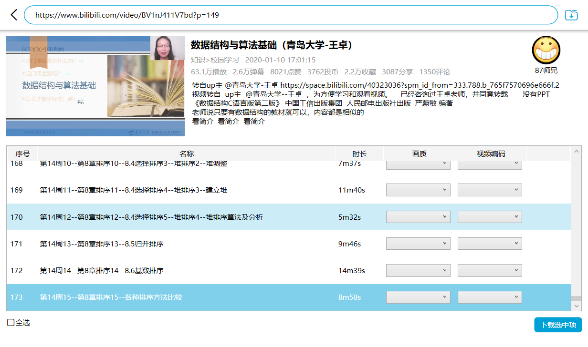The width and height of the screenshot is (588, 347).
Task: Select row 各种排序方法比较
Action: (289, 297)
